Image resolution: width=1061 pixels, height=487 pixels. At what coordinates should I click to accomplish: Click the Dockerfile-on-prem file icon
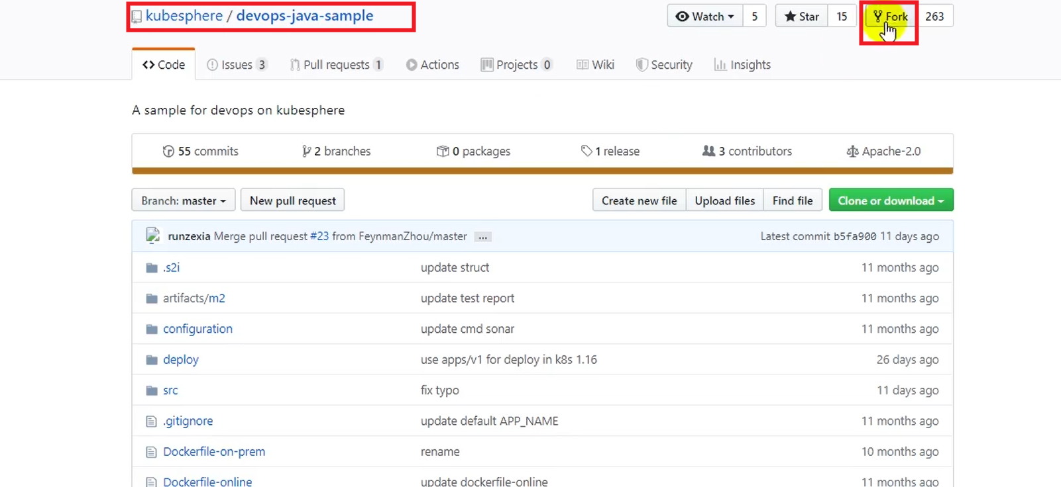point(151,452)
